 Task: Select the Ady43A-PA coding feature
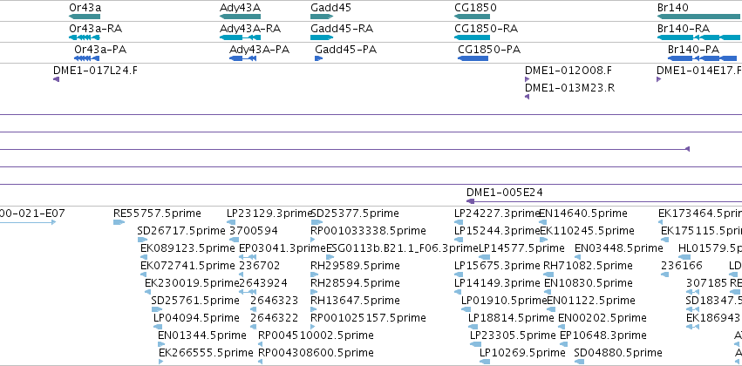[242, 58]
